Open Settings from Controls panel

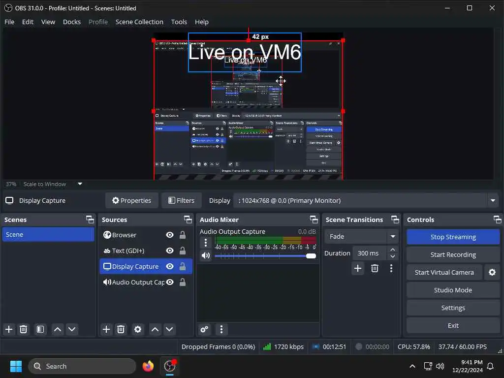(453, 308)
